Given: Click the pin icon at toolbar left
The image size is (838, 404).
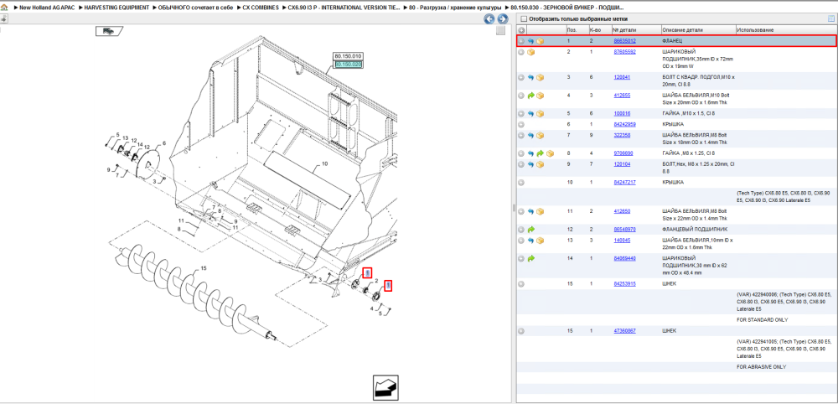Looking at the screenshot, I should coord(3,19).
